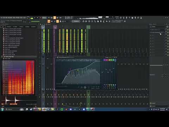Open the HELP menu

pyautogui.click(x=24, y=18)
